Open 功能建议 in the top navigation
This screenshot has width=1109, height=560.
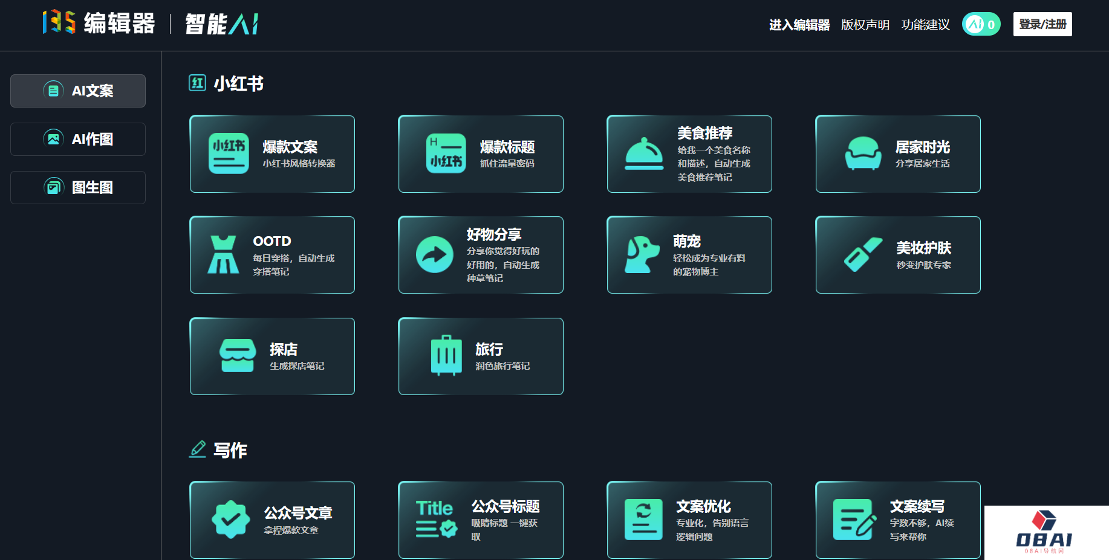926,25
